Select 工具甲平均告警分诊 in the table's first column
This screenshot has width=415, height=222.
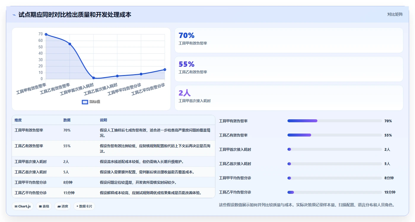31,183
